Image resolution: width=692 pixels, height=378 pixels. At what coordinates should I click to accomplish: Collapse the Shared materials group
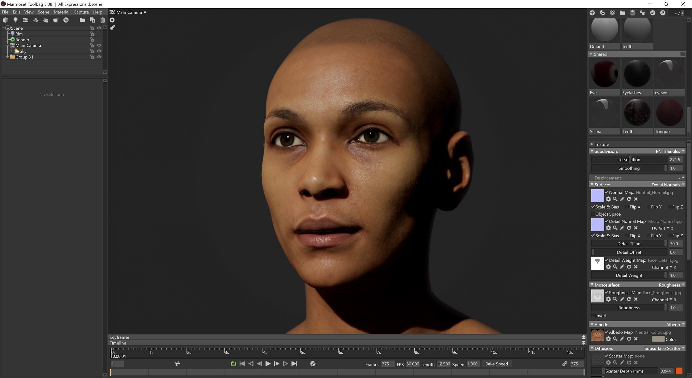[x=591, y=54]
